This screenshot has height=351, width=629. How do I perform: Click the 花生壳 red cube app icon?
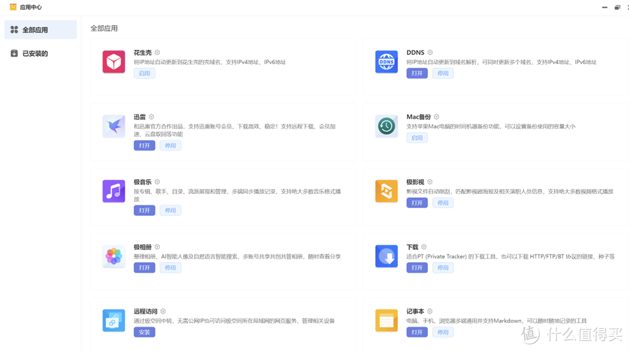point(114,62)
